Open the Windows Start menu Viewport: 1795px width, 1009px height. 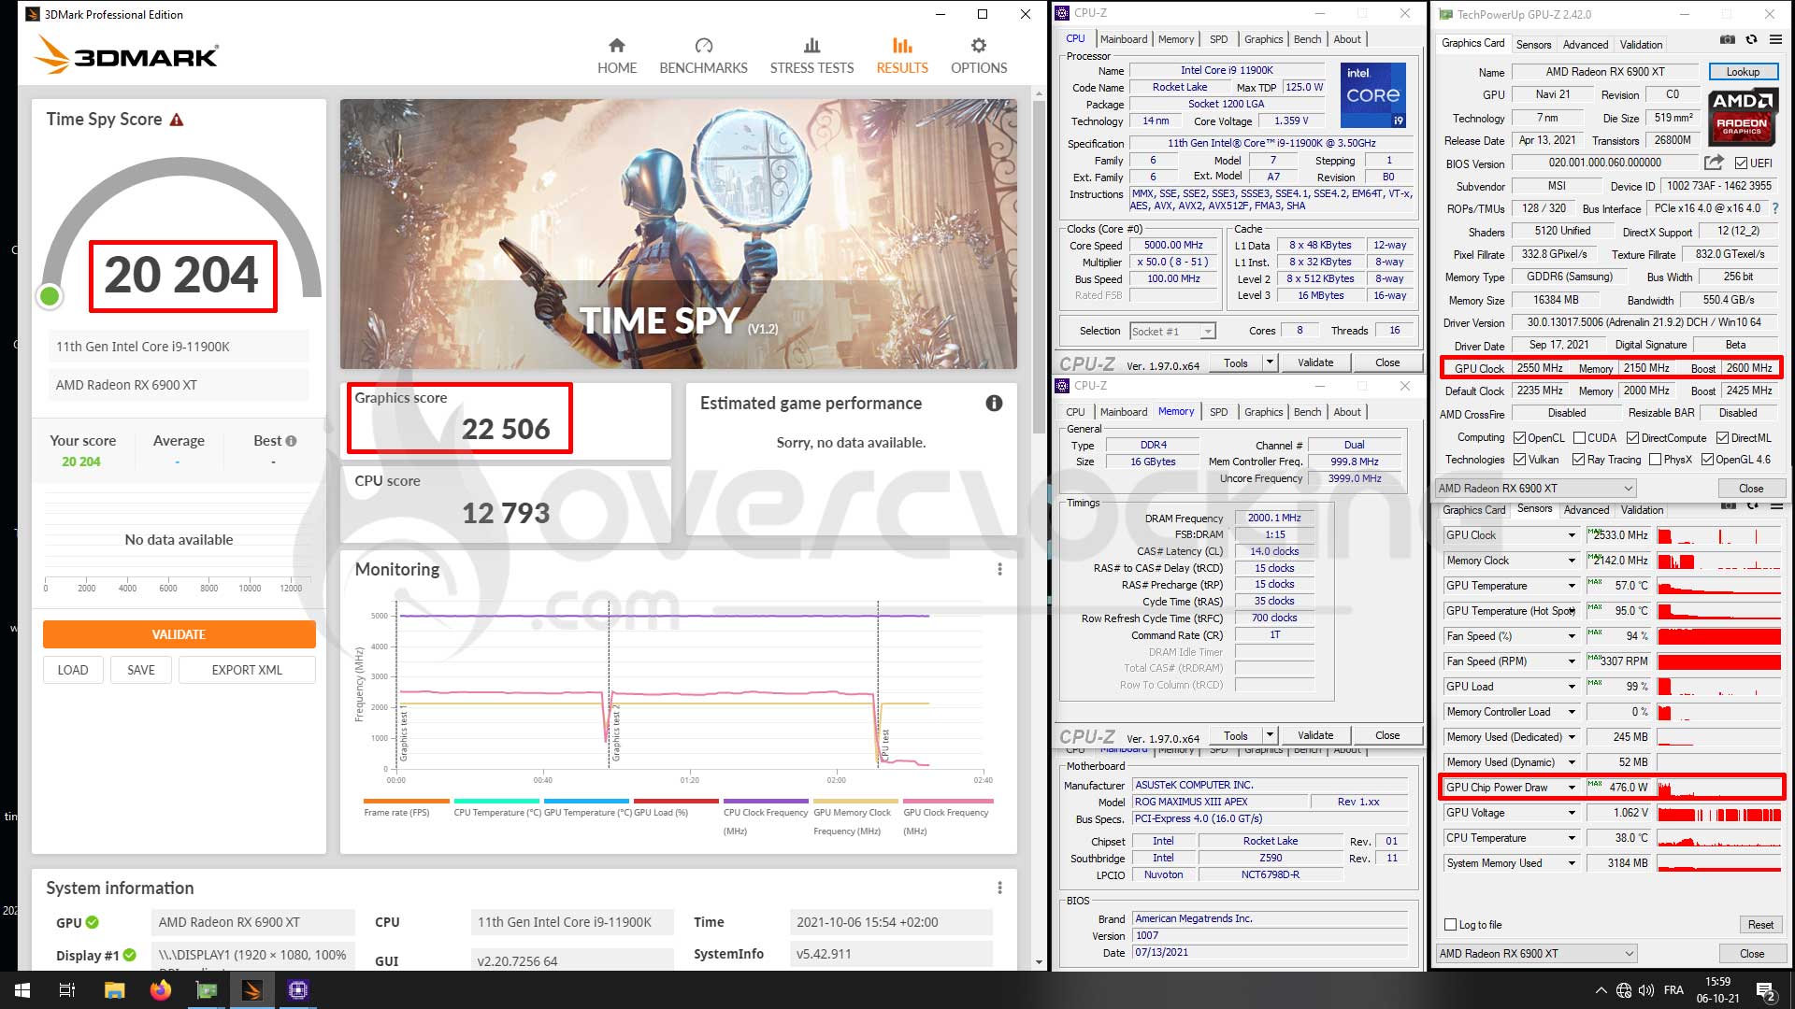tap(22, 990)
